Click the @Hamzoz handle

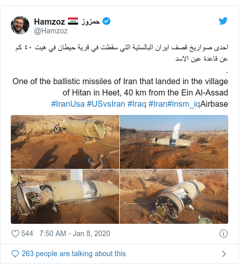(51, 31)
